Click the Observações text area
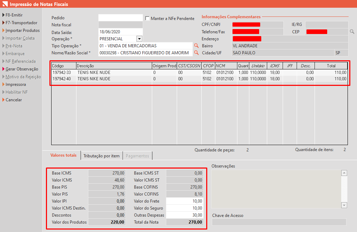 point(276,189)
